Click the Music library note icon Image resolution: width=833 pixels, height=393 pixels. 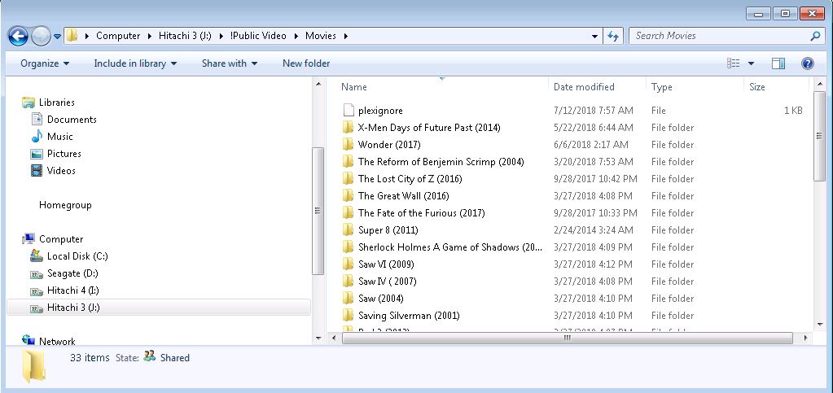coord(37,137)
